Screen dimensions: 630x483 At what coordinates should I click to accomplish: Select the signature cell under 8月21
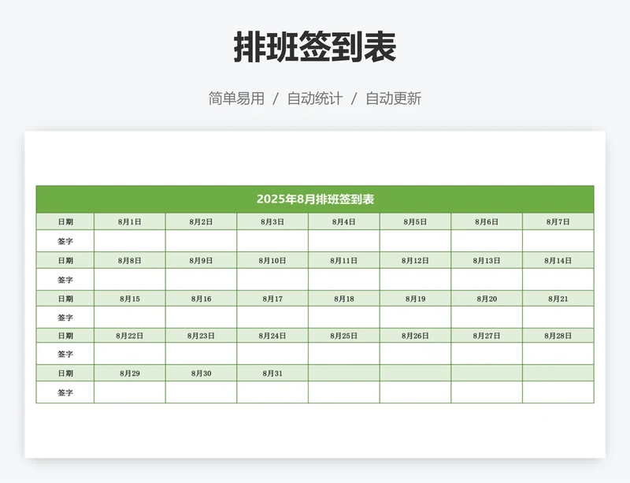tap(558, 318)
